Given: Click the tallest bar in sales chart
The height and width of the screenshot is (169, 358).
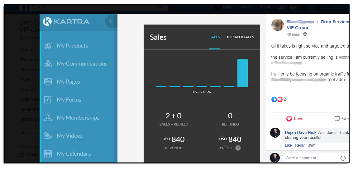Looking at the screenshot, I should 242,73.
